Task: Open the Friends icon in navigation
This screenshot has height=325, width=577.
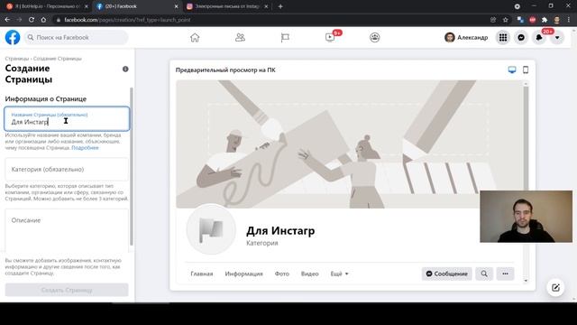Action: 240,37
